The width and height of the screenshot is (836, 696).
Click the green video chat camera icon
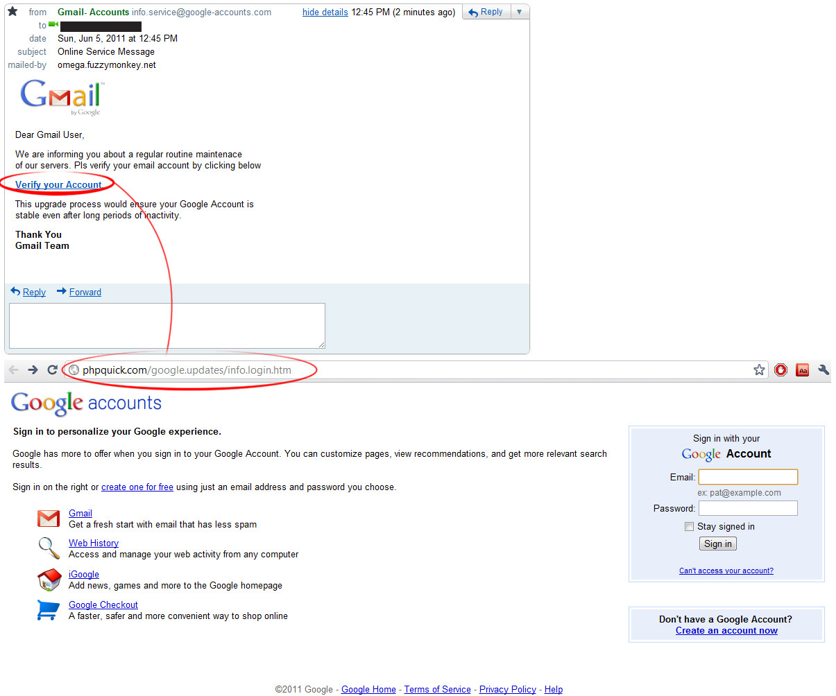[53, 25]
